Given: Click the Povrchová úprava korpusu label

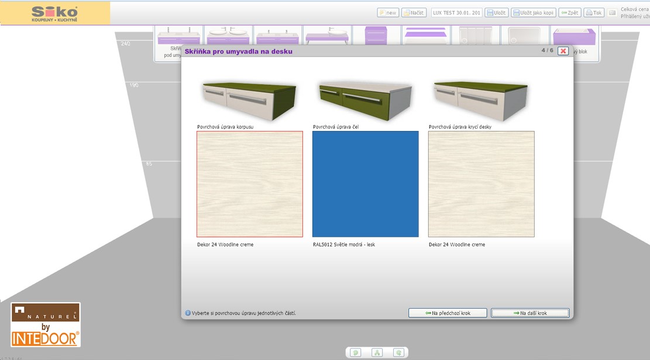Looking at the screenshot, I should pyautogui.click(x=225, y=127).
